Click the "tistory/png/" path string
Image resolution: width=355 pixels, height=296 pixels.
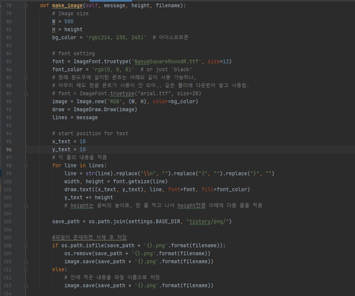[x=207, y=222]
